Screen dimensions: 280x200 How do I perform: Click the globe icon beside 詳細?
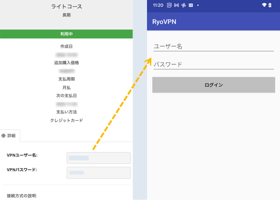[3, 136]
